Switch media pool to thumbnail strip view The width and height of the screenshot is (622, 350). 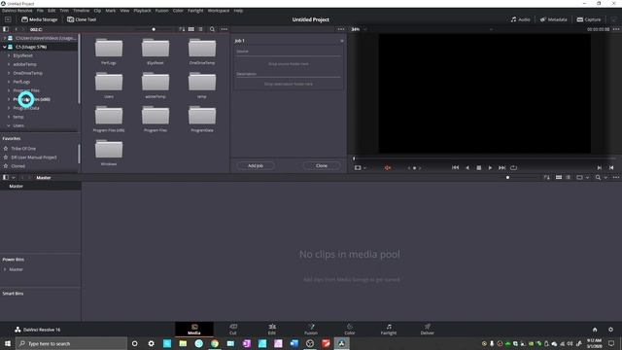559,177
